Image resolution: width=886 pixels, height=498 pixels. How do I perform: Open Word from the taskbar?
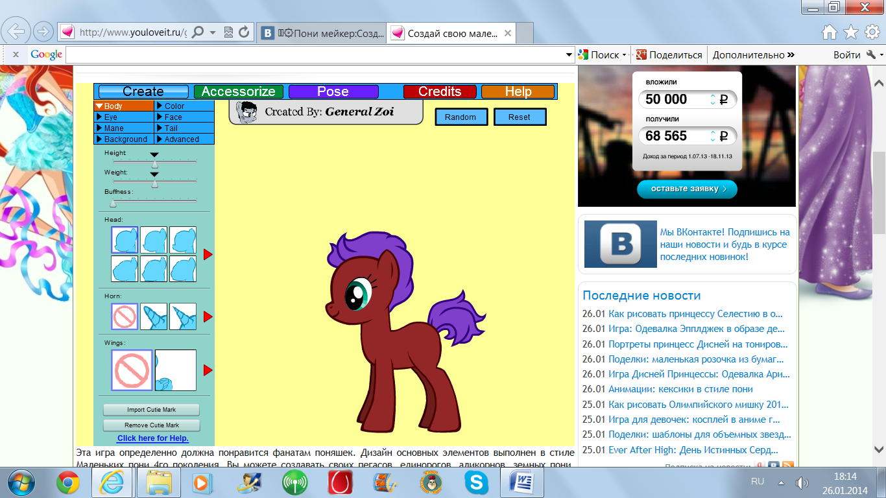click(x=521, y=482)
